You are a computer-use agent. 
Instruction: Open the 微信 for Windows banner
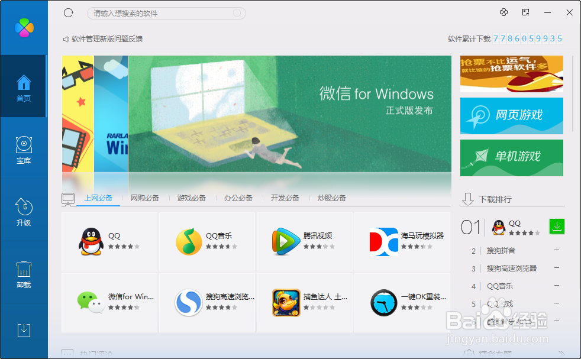(x=290, y=114)
